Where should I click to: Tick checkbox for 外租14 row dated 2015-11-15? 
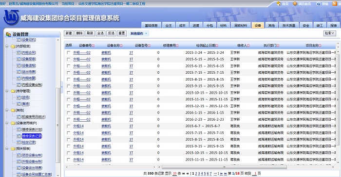click(x=69, y=160)
